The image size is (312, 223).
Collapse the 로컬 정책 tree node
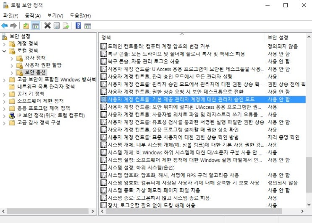pos(4,51)
